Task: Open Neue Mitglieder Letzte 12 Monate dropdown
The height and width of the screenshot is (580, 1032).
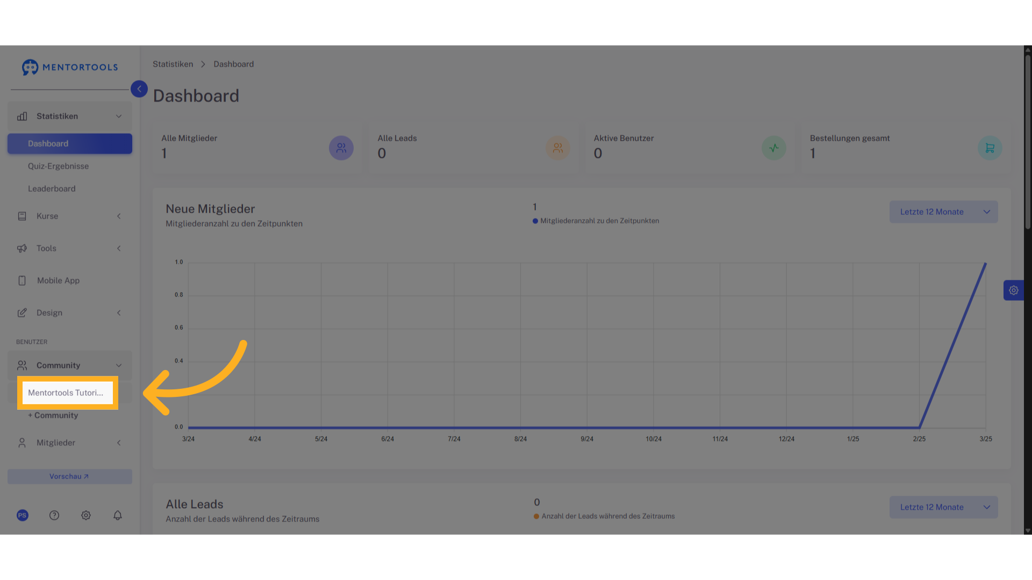Action: click(944, 212)
